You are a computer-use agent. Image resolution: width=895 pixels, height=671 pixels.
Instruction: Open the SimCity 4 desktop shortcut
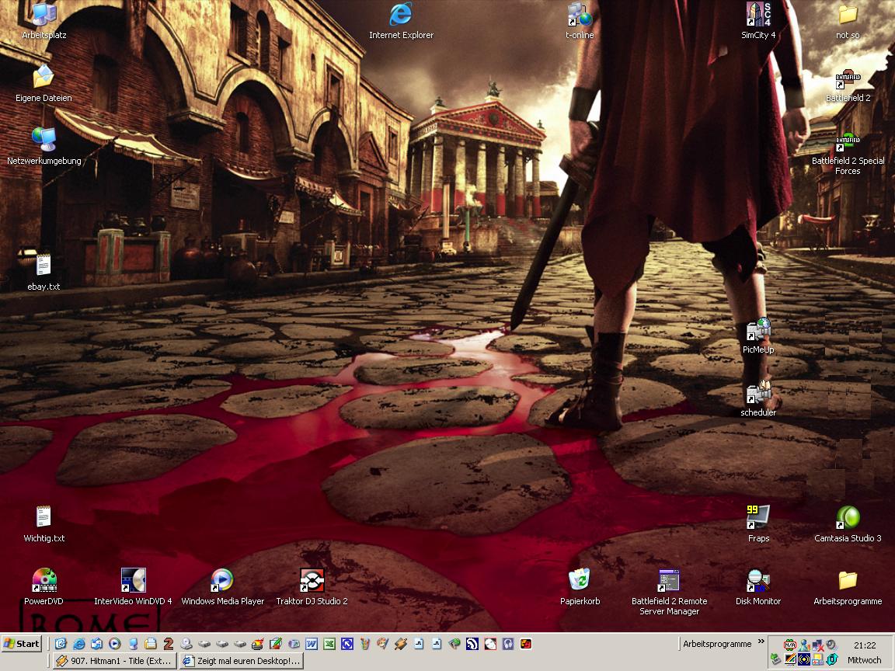758,16
